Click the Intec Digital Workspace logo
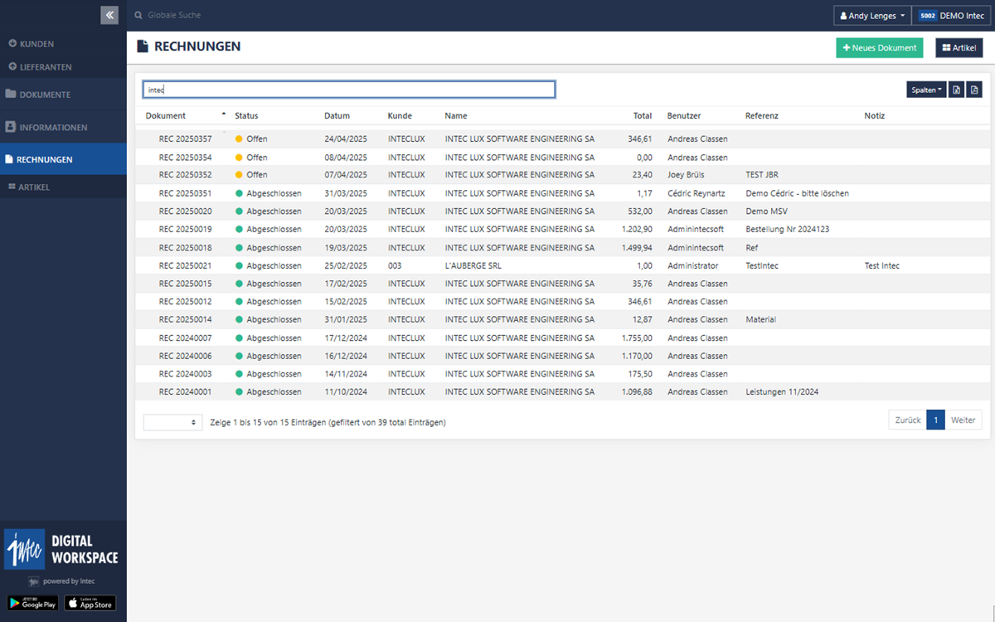The height and width of the screenshot is (622, 995). 63,549
